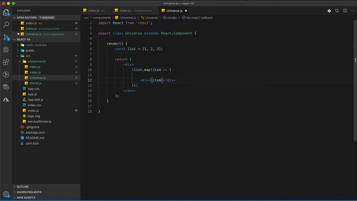Screen dimensions: 357x201
Task: Open the Azure view in activity bar
Action: (6, 99)
